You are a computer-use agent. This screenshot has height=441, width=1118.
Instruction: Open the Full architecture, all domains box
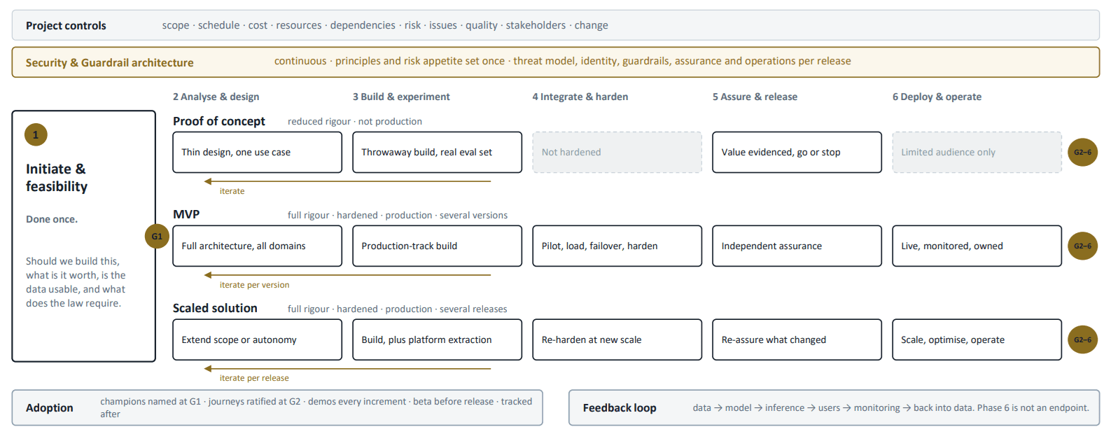pyautogui.click(x=258, y=246)
